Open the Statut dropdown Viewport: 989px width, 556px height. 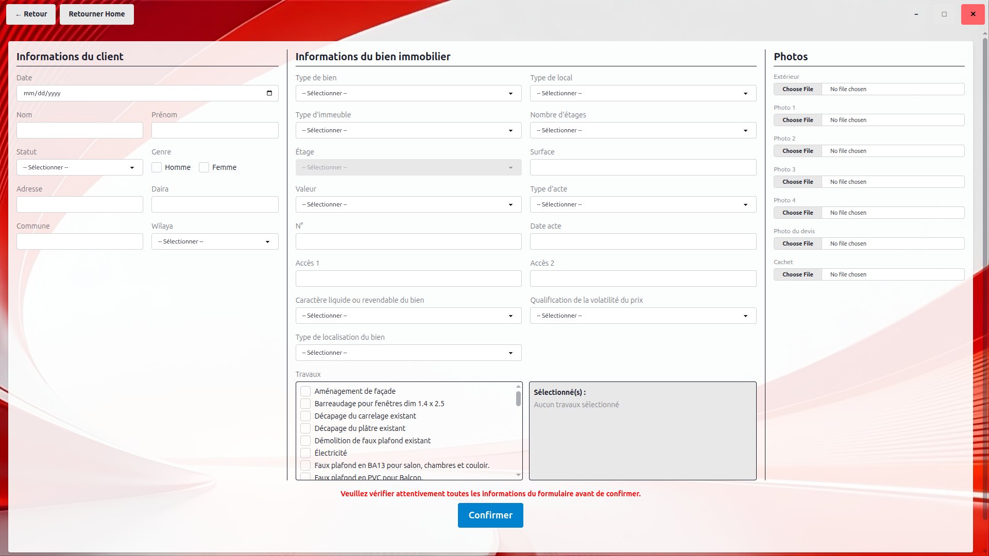pos(80,167)
